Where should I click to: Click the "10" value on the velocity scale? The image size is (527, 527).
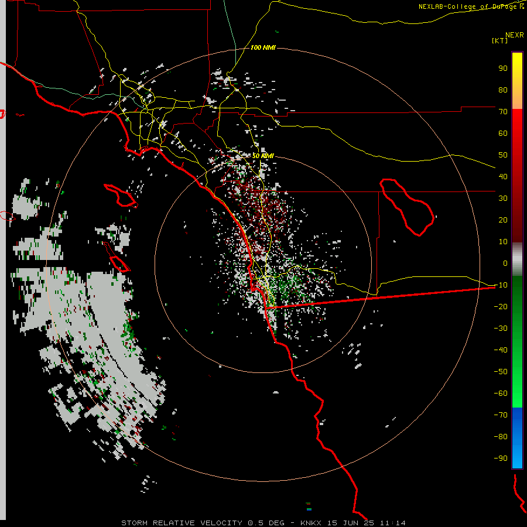[503, 242]
